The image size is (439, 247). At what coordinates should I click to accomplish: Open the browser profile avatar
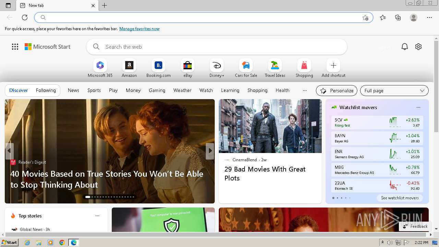pyautogui.click(x=414, y=17)
